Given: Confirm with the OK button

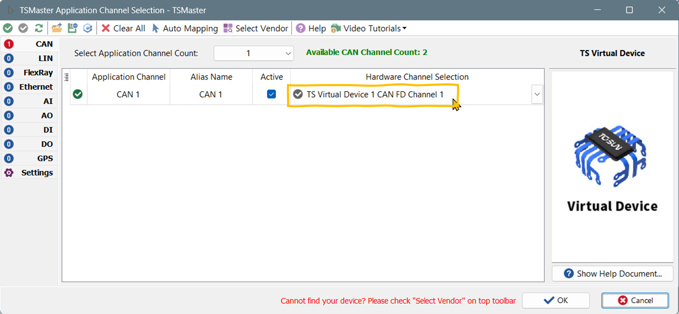Looking at the screenshot, I should 556,300.
